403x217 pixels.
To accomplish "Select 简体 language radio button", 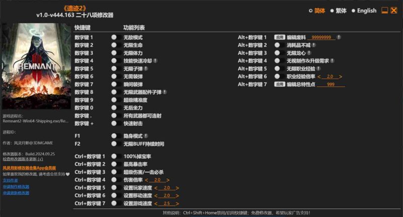I will [310, 11].
